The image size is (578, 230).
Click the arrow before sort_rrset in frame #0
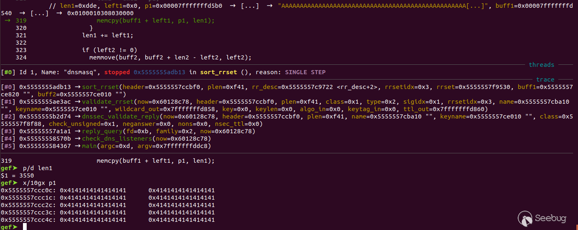tap(78, 87)
